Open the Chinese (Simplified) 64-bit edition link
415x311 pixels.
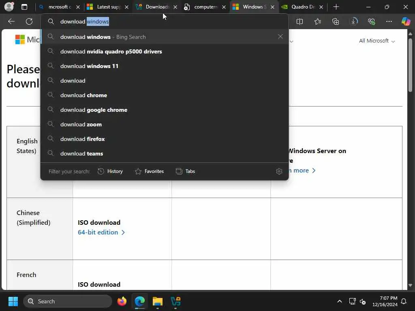pos(101,232)
